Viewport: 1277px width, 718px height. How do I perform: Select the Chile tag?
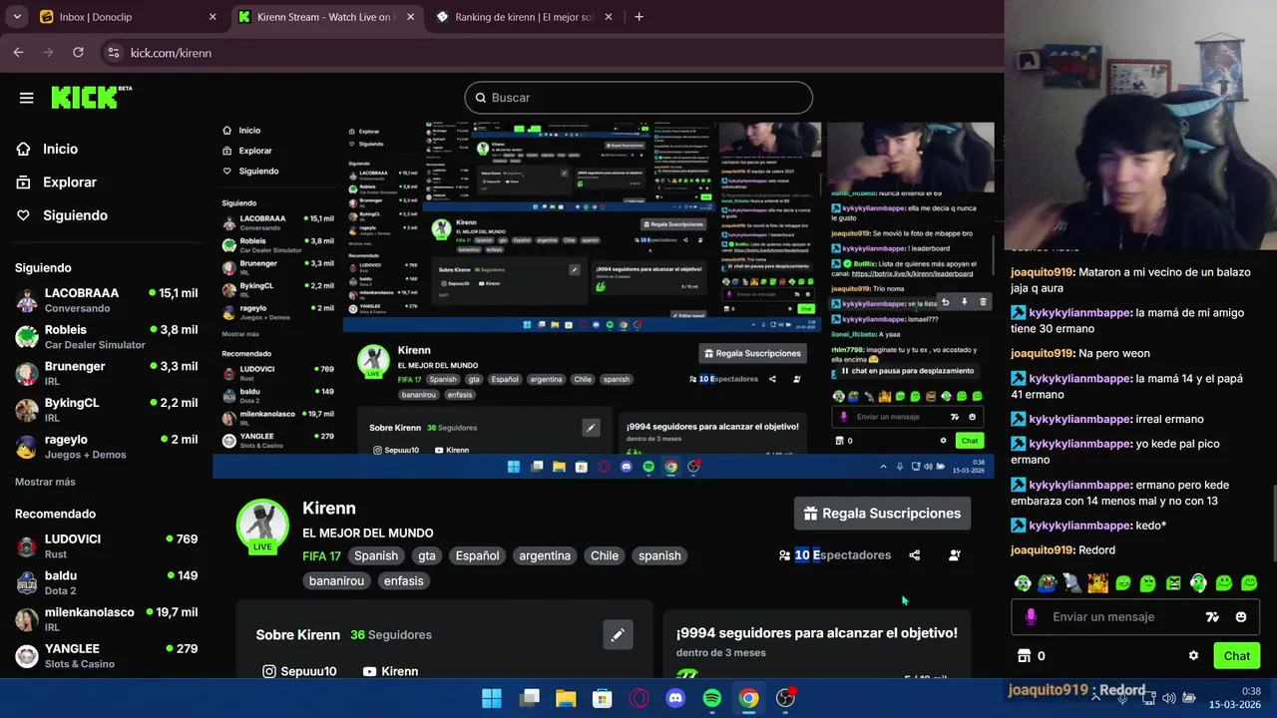[605, 555]
